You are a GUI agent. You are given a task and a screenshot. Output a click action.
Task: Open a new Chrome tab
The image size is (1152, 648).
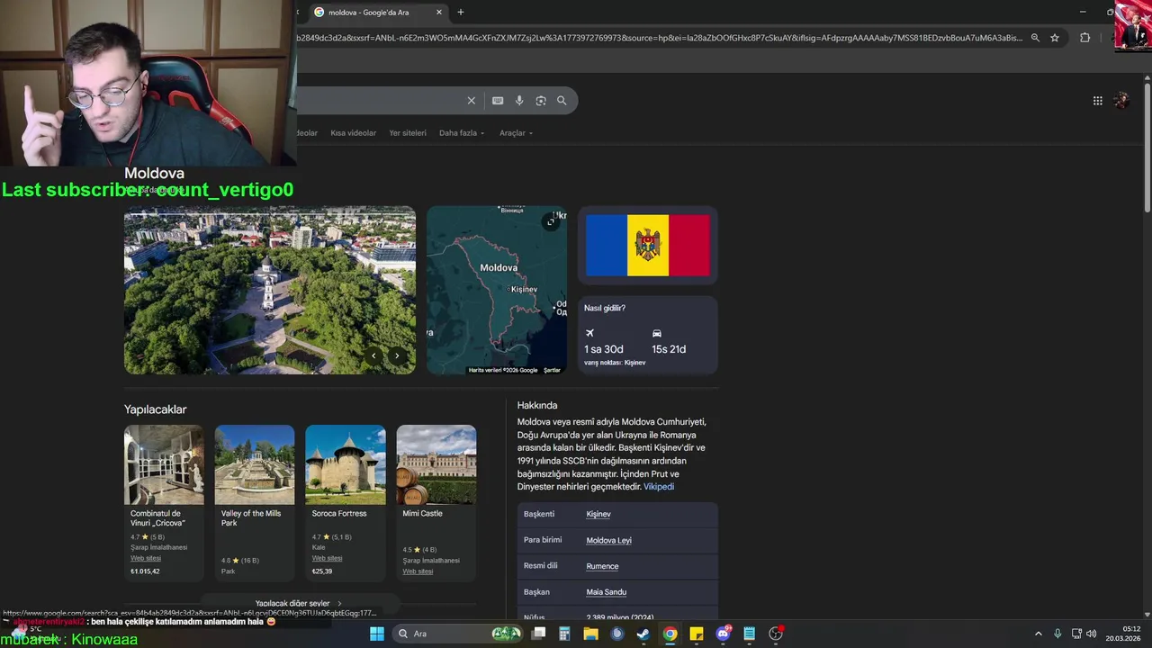[x=461, y=13]
